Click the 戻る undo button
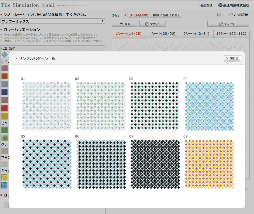The image size is (254, 214). tap(125, 24)
